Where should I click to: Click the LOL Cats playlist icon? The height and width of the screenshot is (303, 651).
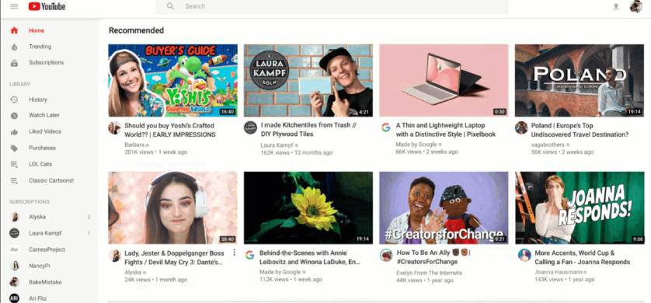[x=14, y=165]
